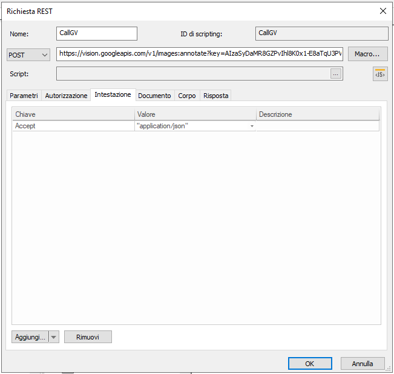
Task: Cancel with the Annulla button
Action: coord(363,364)
